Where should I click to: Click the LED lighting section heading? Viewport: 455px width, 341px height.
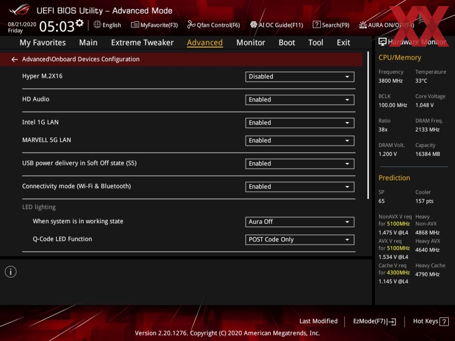coord(39,207)
